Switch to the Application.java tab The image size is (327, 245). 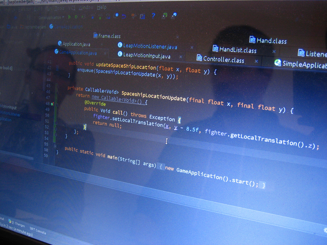coord(74,44)
